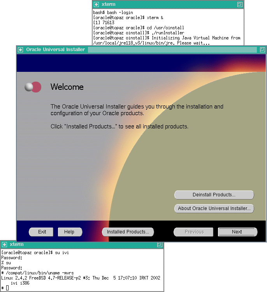The height and width of the screenshot is (292, 267).
Task: Click the cursor prompt in the bottom xterm
Action: click(x=7, y=288)
